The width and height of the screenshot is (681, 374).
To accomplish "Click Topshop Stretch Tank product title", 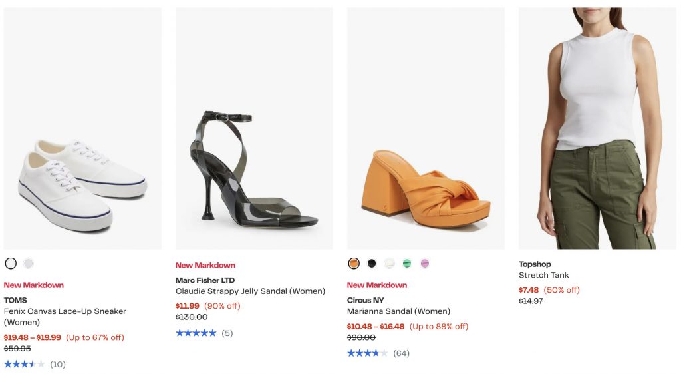I will coord(544,275).
